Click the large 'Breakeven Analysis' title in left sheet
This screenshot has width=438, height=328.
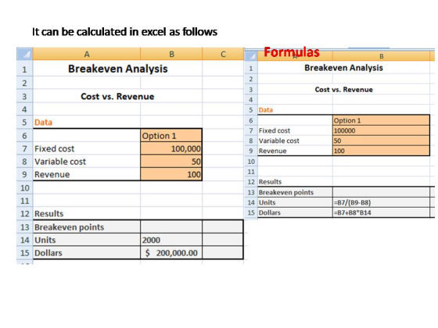pos(117,69)
